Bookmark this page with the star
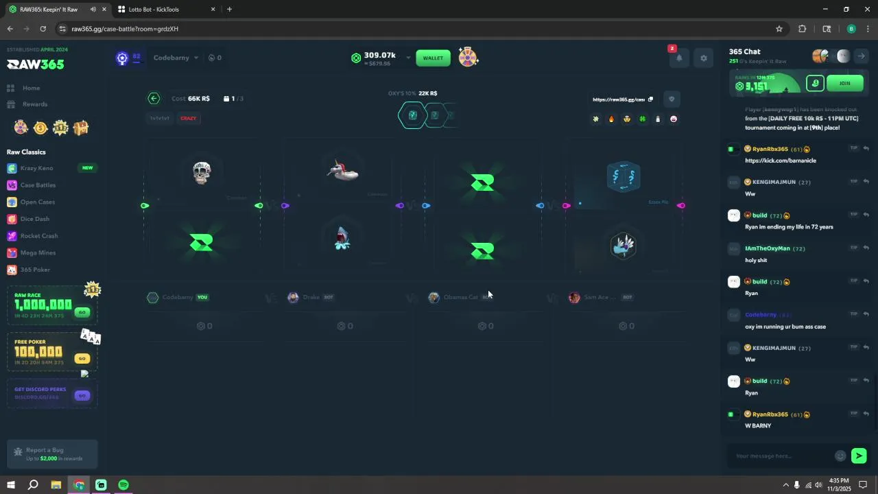 pyautogui.click(x=779, y=29)
